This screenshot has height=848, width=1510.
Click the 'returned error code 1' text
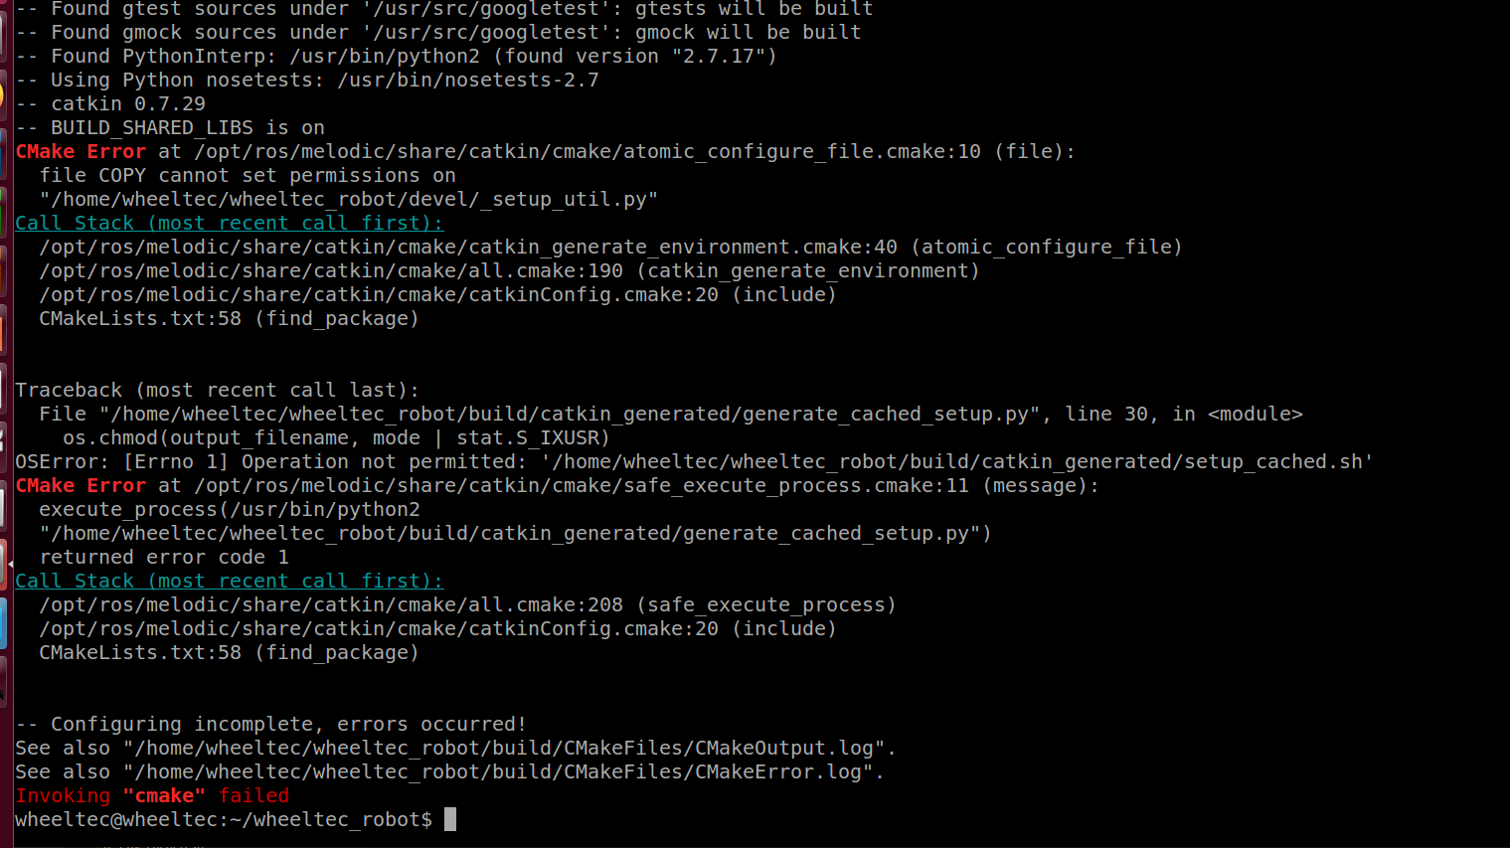(164, 557)
